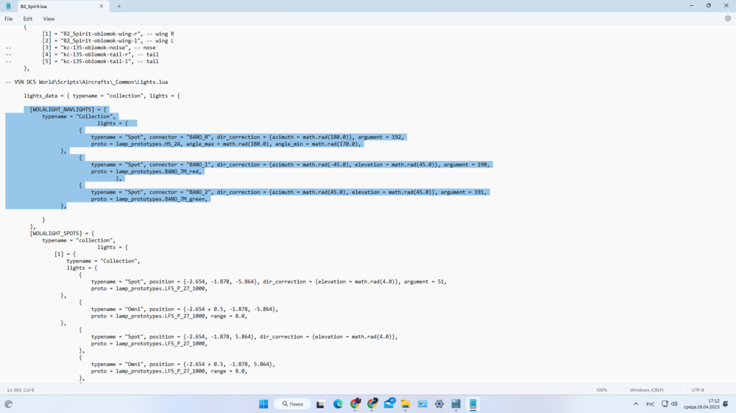Open clock showing 17:12 and date
736x413 pixels.
(x=701, y=403)
